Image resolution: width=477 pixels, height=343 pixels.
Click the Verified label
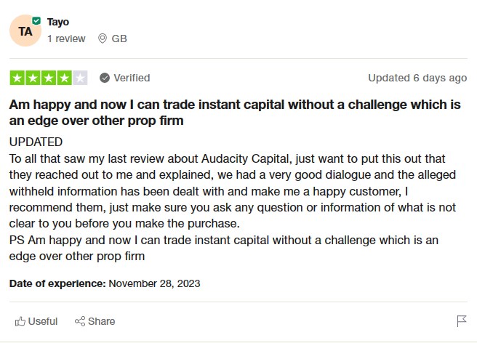click(x=132, y=78)
